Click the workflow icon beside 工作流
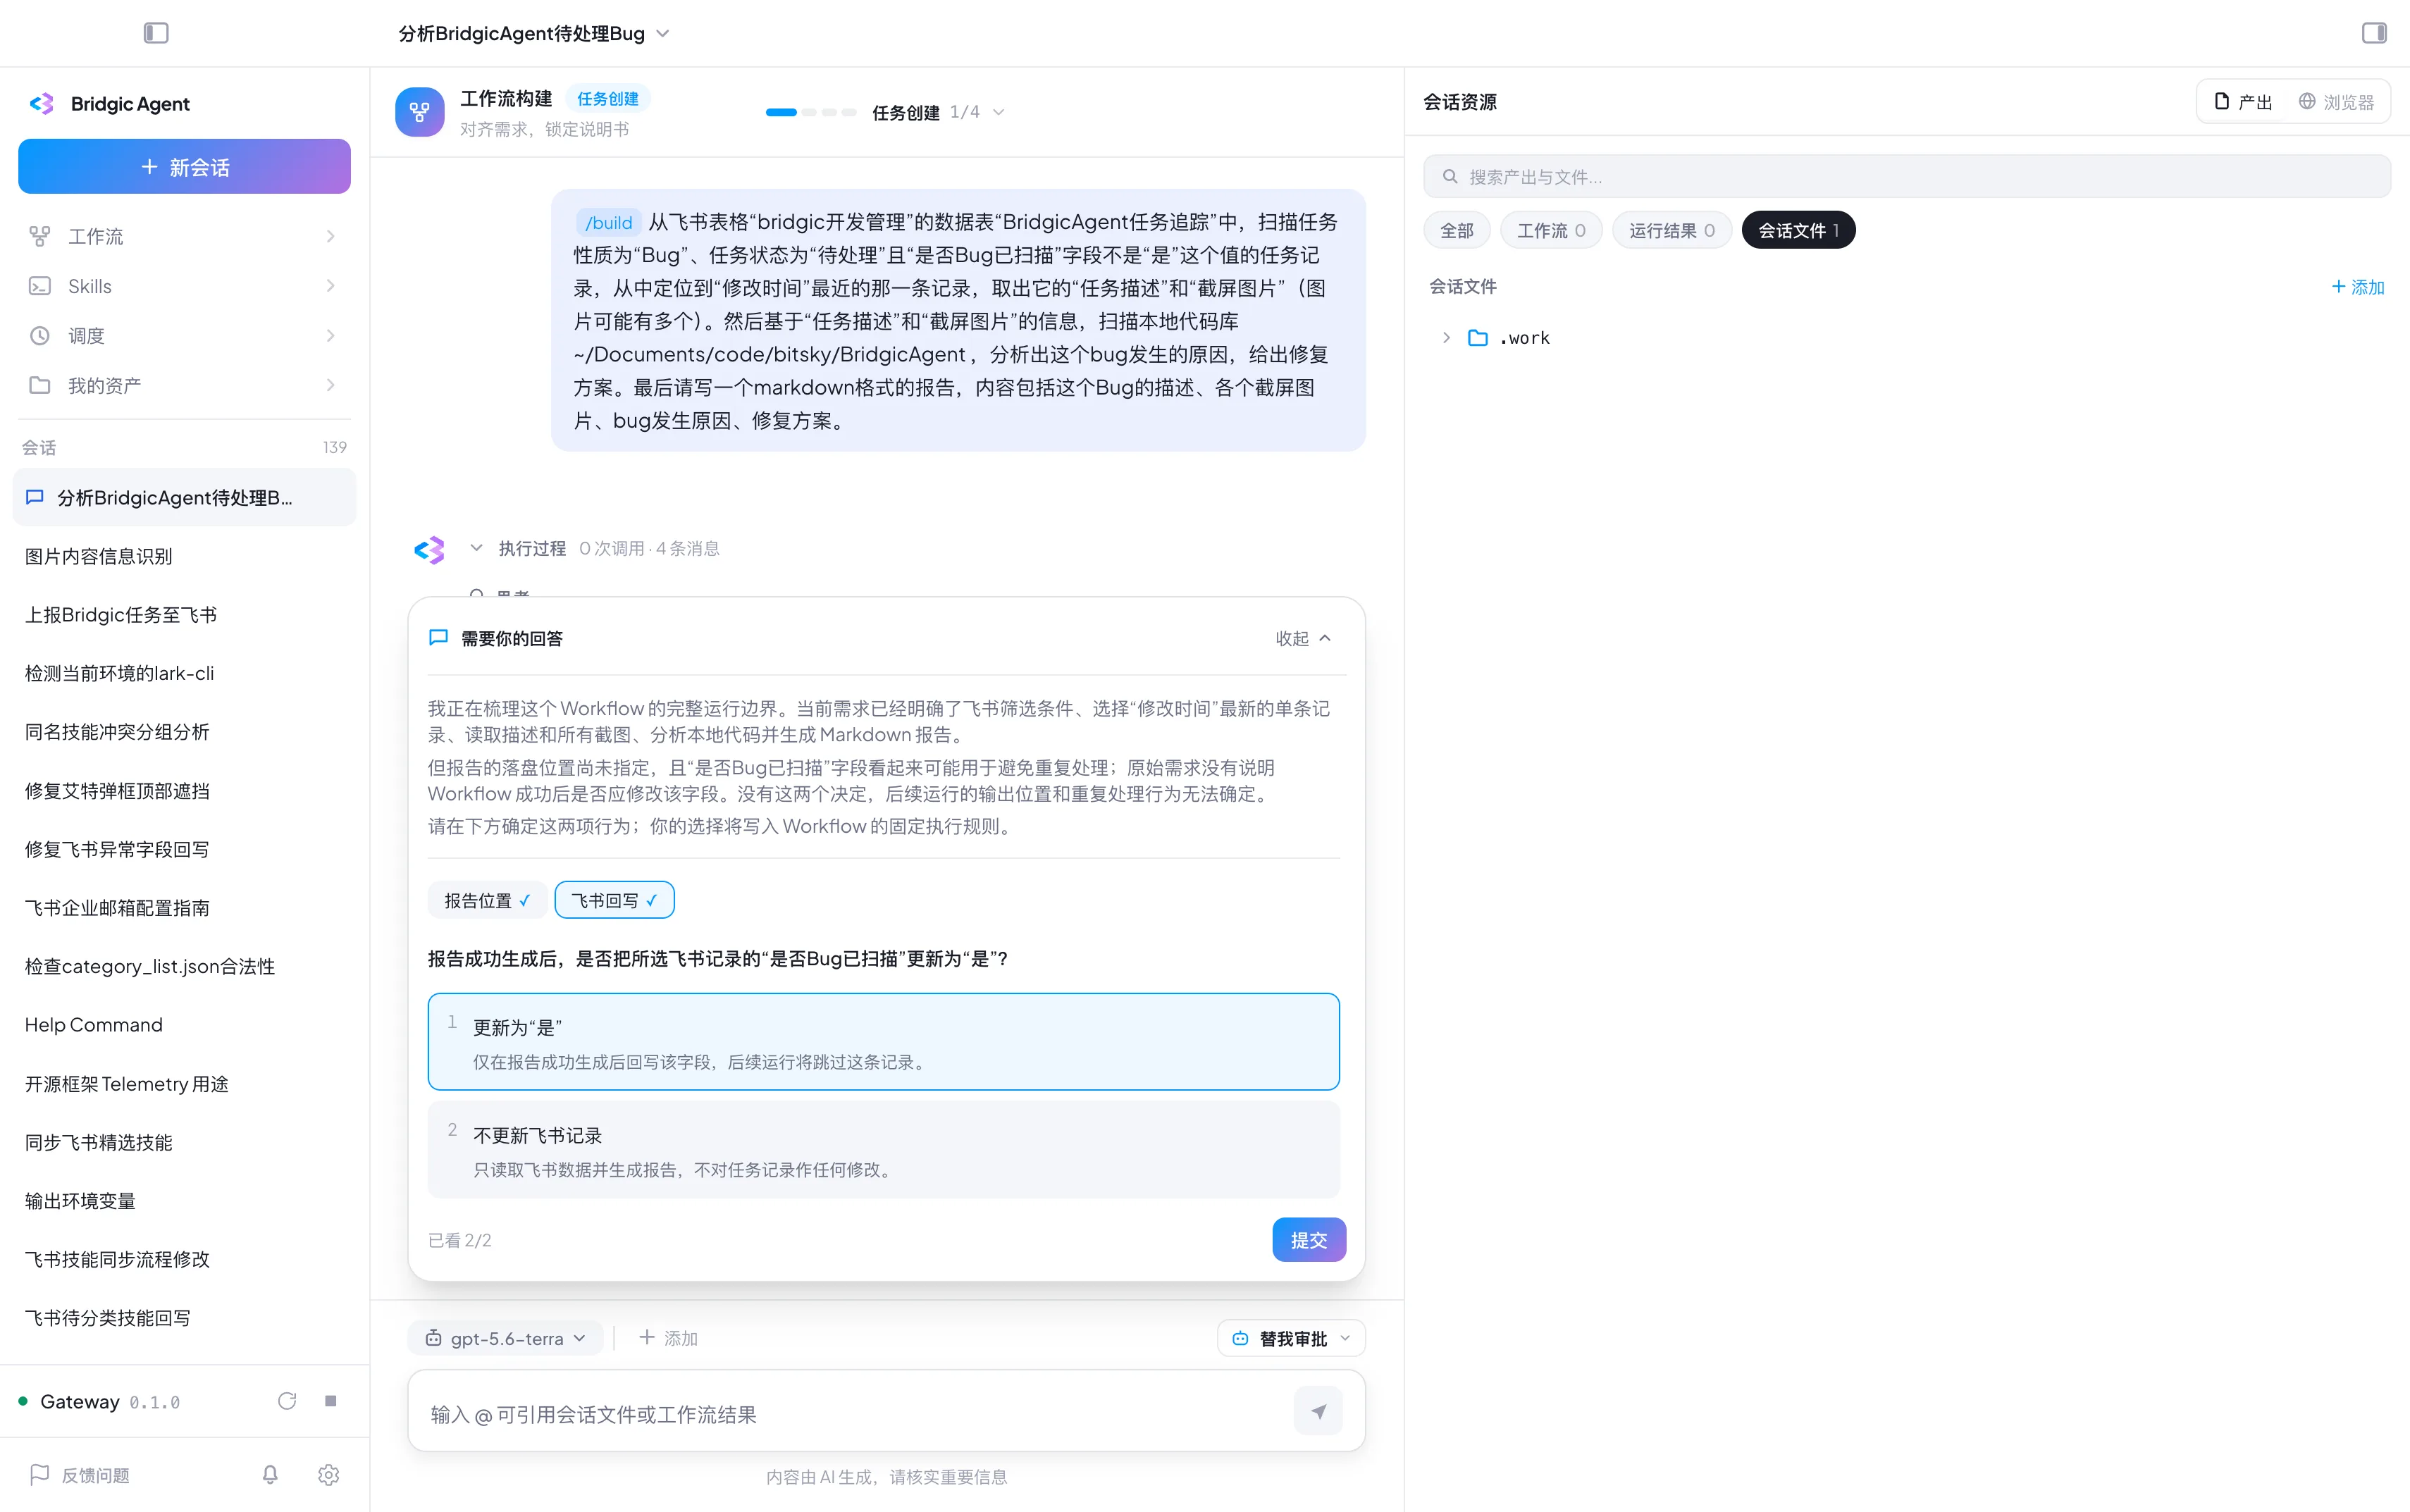2410x1512 pixels. tap(40, 236)
